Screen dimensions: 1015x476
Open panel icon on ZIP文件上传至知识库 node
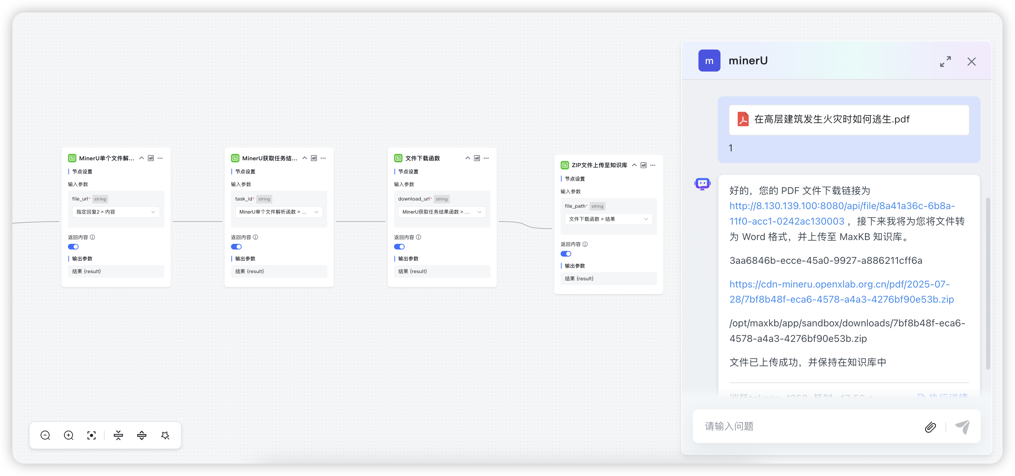click(643, 165)
